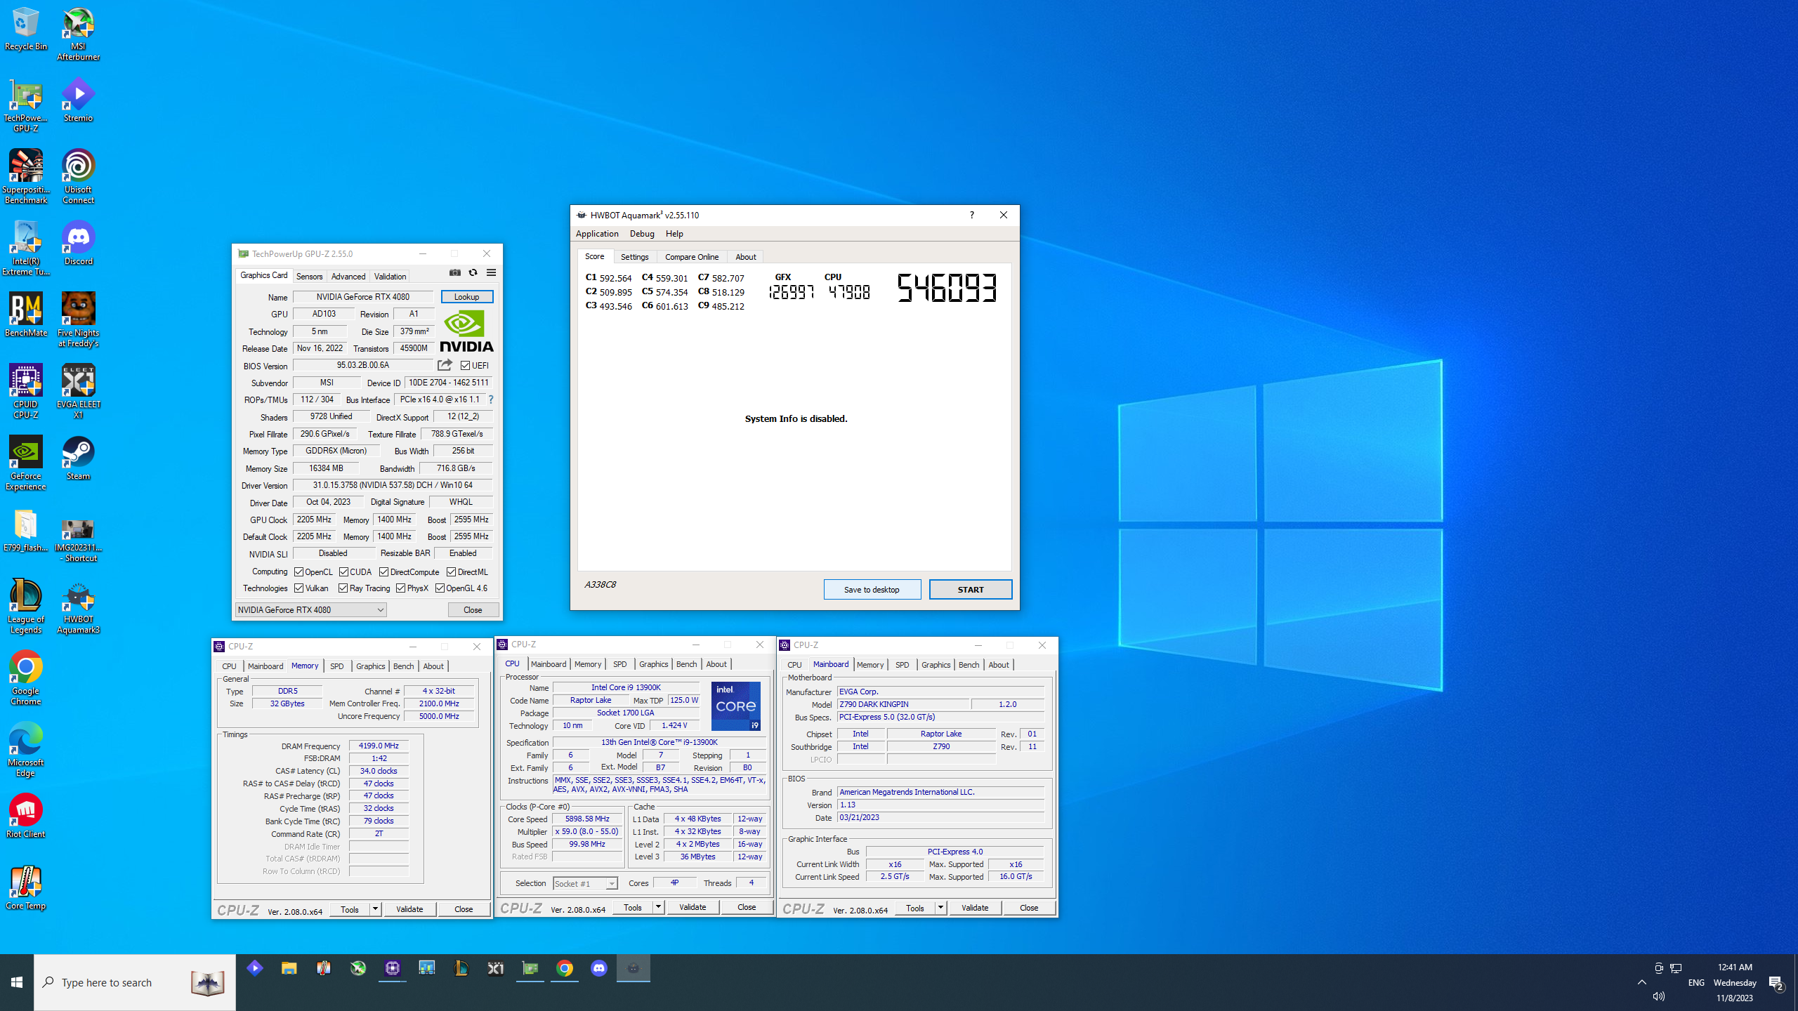Take a screenshot with the GPU-Z camera icon

coord(455,272)
